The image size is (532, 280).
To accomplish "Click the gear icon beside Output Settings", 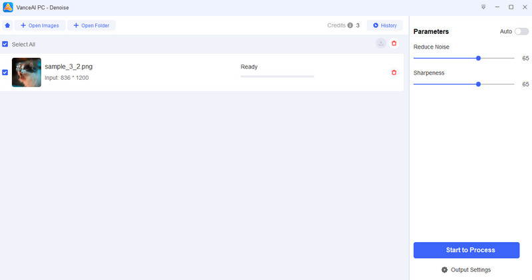I will pos(445,270).
